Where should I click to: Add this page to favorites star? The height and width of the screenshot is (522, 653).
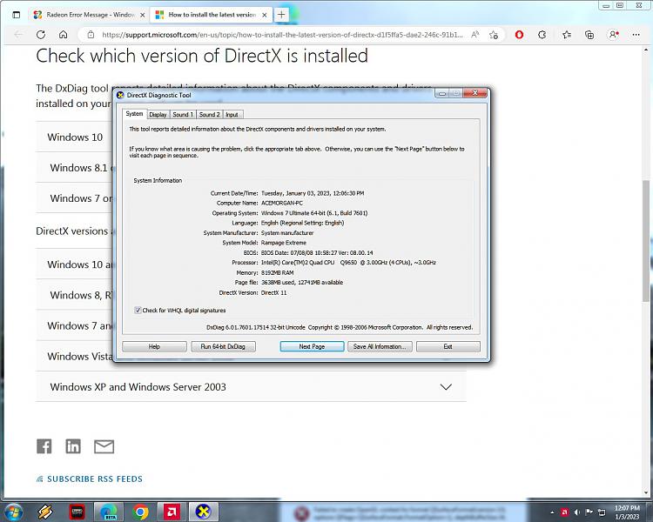pyautogui.click(x=494, y=35)
